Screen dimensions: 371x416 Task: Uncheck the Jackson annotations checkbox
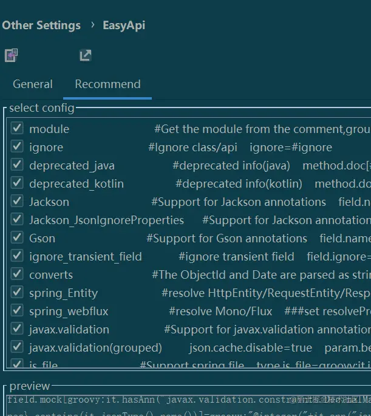pos(17,202)
